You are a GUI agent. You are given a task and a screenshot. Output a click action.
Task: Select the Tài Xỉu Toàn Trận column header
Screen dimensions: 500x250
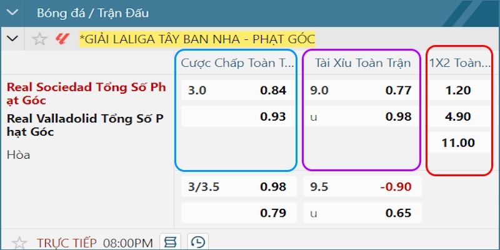[x=363, y=63]
